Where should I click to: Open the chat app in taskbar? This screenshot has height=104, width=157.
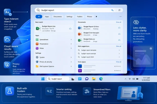point(87,79)
